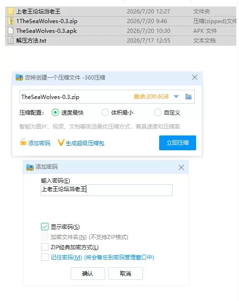Close the 360压缩 create-archive dialog
Image resolution: width=239 pixels, height=301 pixels.
195,77
